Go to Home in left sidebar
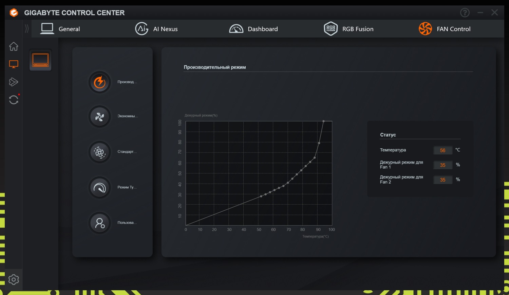509x295 pixels. (14, 46)
